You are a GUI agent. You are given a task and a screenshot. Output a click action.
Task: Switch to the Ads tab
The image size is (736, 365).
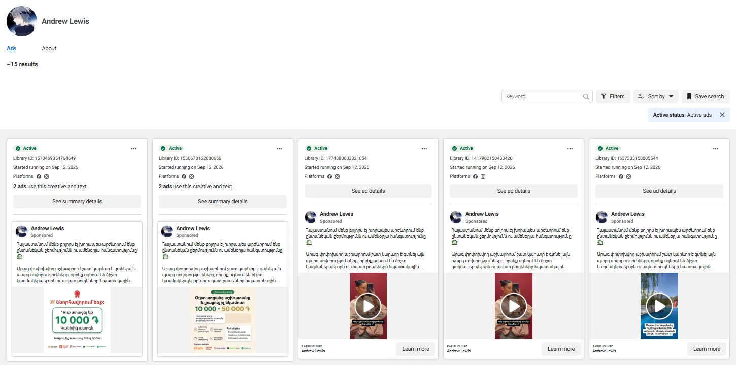coord(11,48)
